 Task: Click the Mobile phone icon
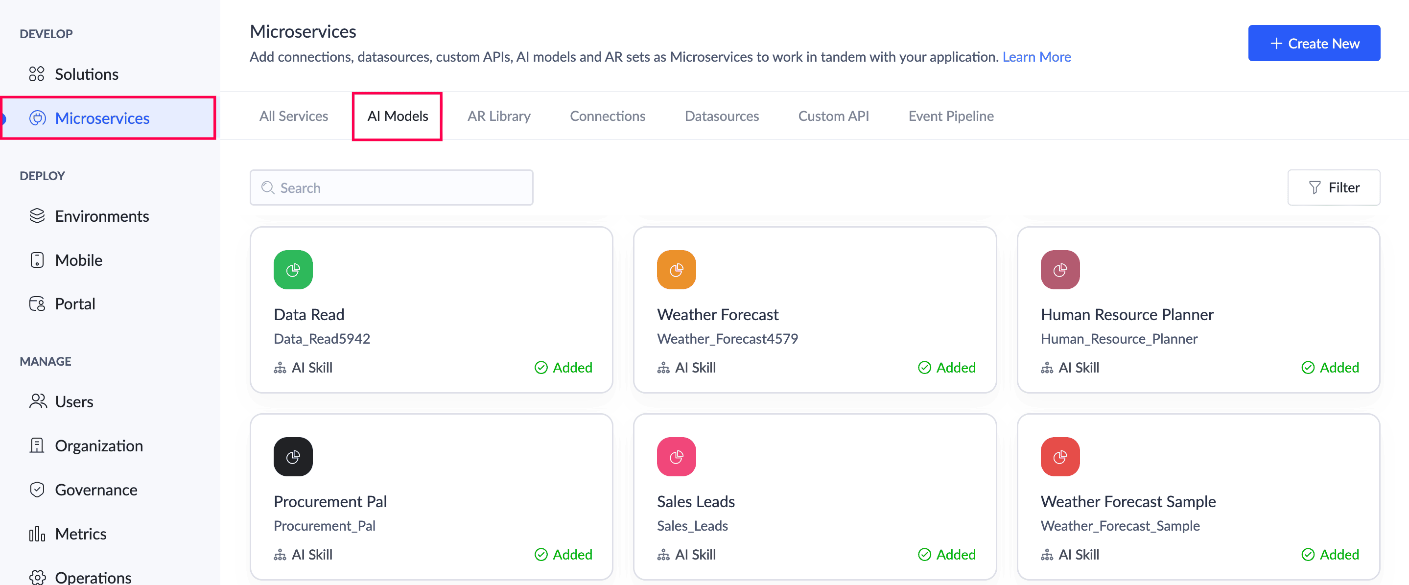[x=37, y=259]
